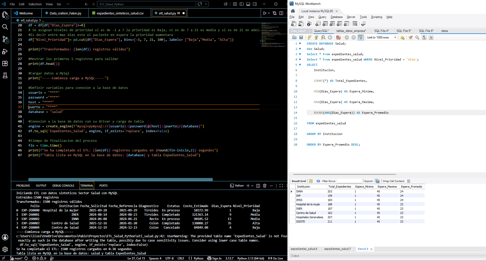
Task: Refresh the result grid data
Action: point(318,181)
